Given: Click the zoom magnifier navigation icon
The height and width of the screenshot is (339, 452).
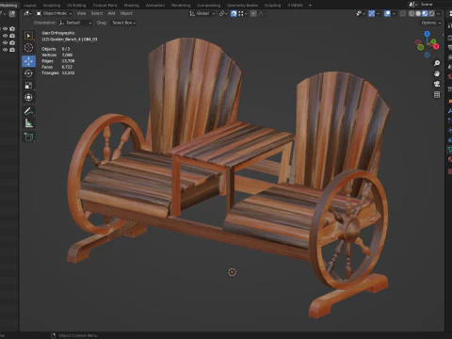Looking at the screenshot, I should [x=437, y=63].
